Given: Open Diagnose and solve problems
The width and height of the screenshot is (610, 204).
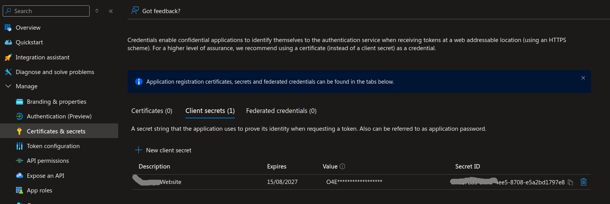Looking at the screenshot, I should (55, 72).
